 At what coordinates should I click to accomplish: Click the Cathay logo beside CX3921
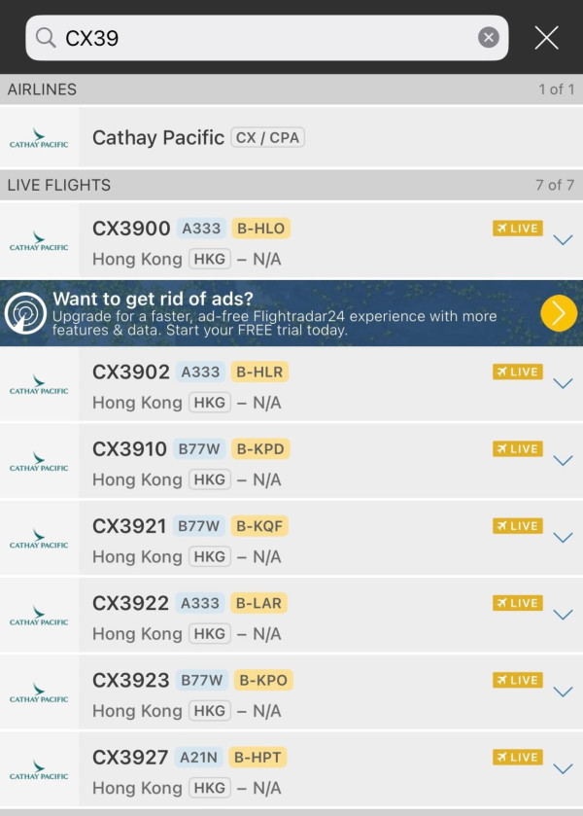[x=39, y=539]
